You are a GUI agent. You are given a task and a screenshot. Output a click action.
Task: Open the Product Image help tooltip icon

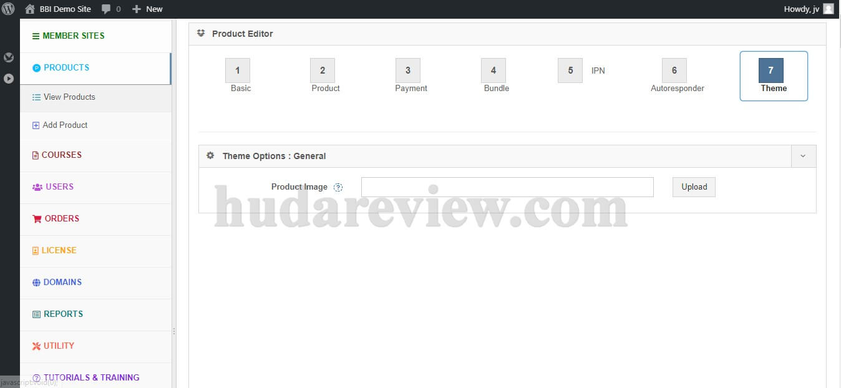(338, 187)
